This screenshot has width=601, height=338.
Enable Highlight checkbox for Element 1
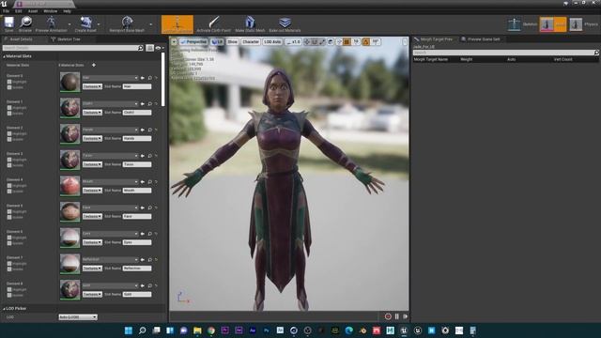[x=9, y=108]
